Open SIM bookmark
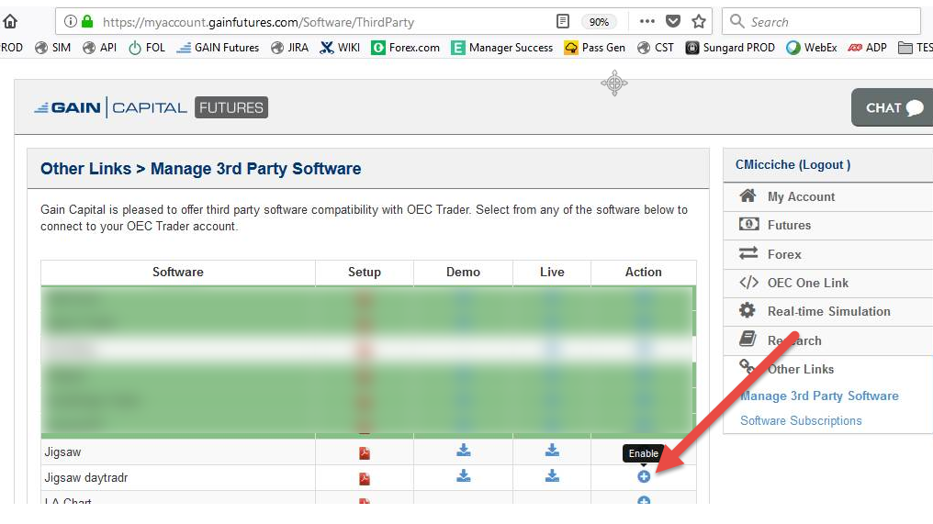933x524 pixels. click(52, 48)
